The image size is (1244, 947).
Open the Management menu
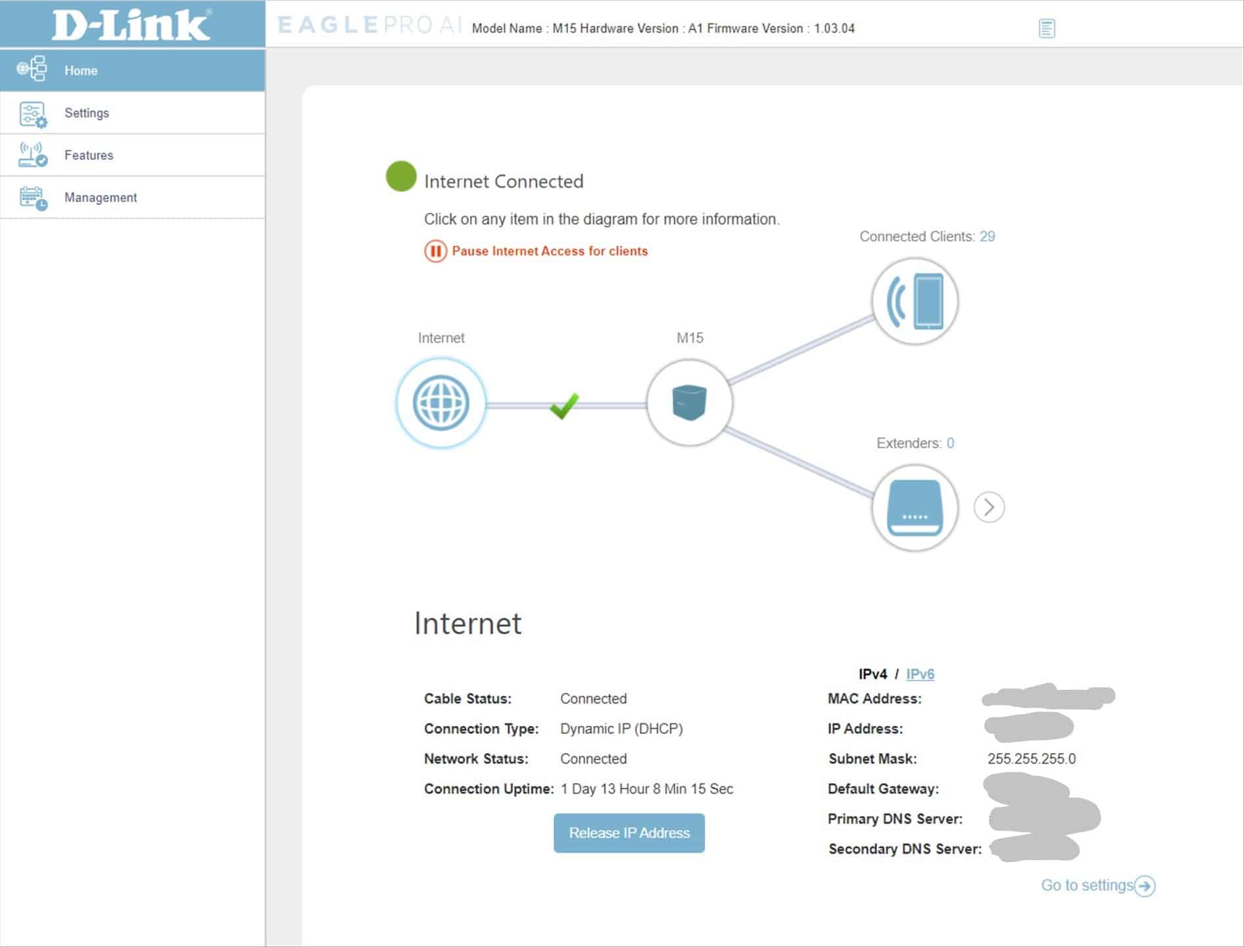tap(133, 197)
